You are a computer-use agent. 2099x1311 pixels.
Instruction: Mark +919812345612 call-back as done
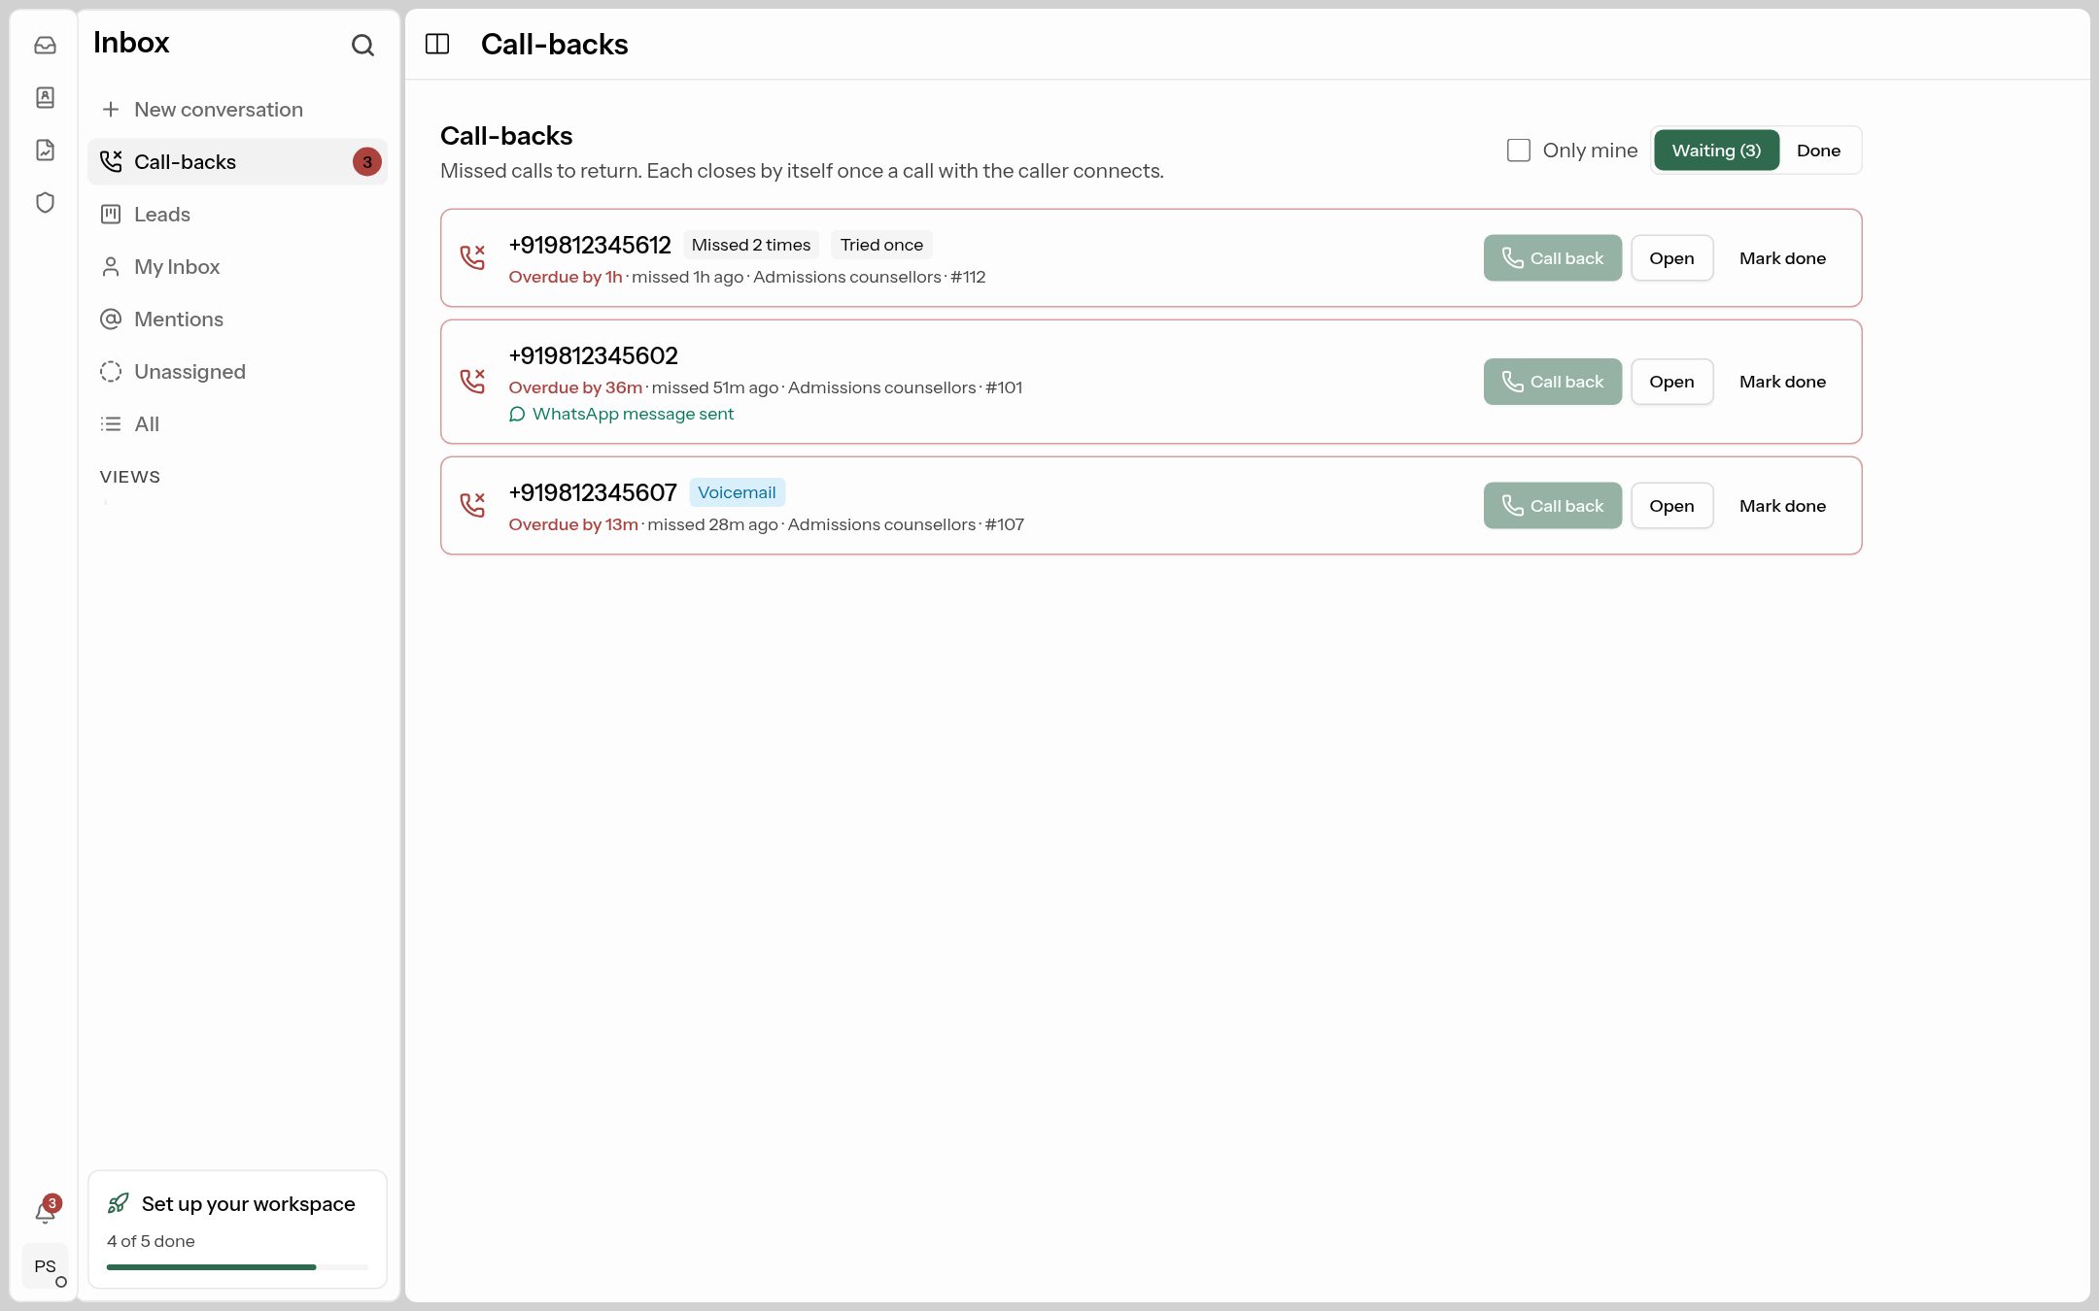point(1782,257)
